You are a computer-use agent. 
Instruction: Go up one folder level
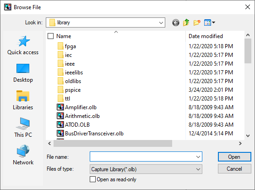point(186,22)
